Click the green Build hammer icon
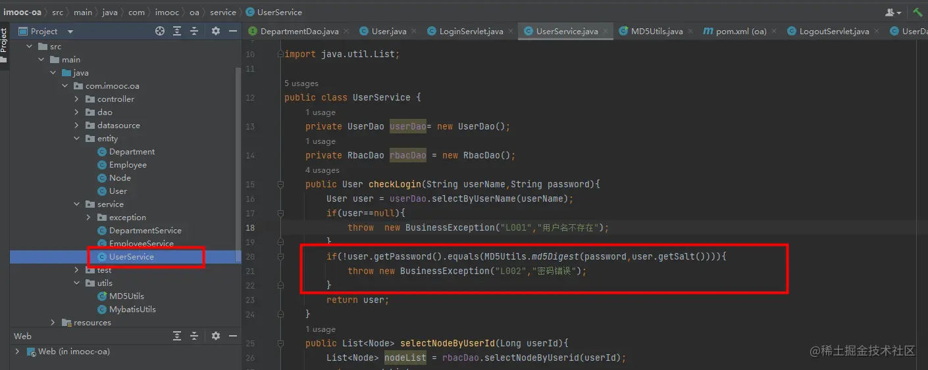Viewport: 928px width, 370px height. tap(917, 12)
